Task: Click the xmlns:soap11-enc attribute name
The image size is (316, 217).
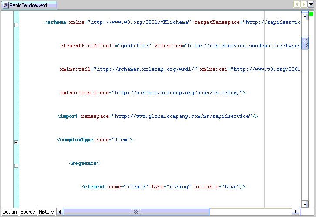Action: click(84, 93)
